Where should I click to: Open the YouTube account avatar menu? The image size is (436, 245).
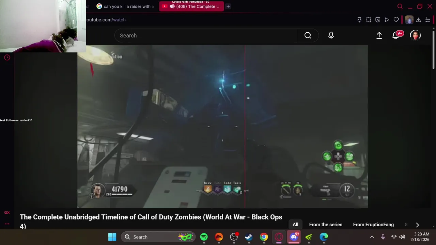click(x=415, y=35)
